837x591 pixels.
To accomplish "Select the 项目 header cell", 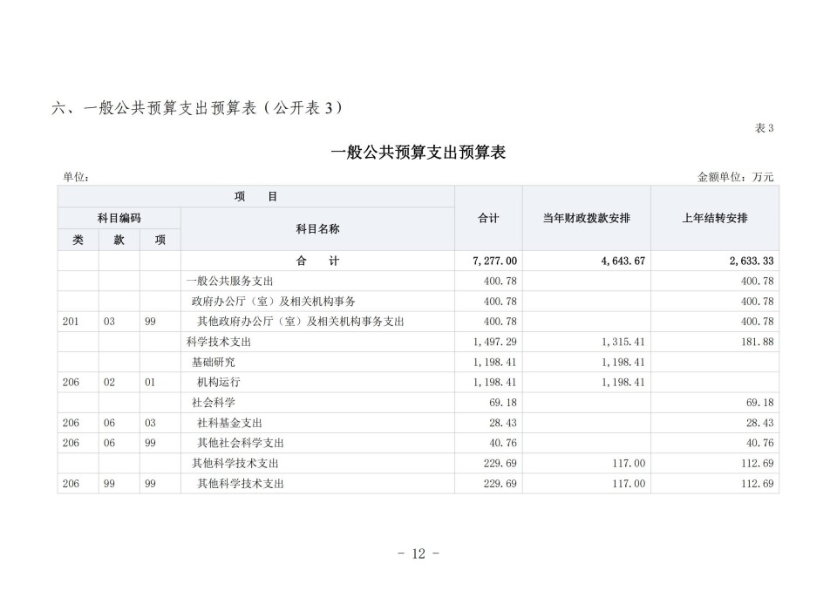I will (x=256, y=196).
